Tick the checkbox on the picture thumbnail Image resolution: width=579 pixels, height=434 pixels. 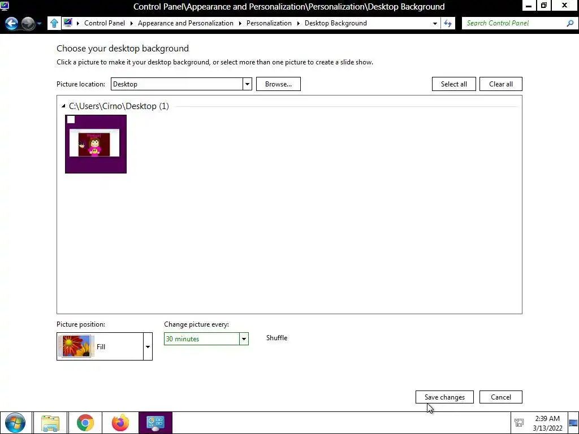pyautogui.click(x=71, y=120)
